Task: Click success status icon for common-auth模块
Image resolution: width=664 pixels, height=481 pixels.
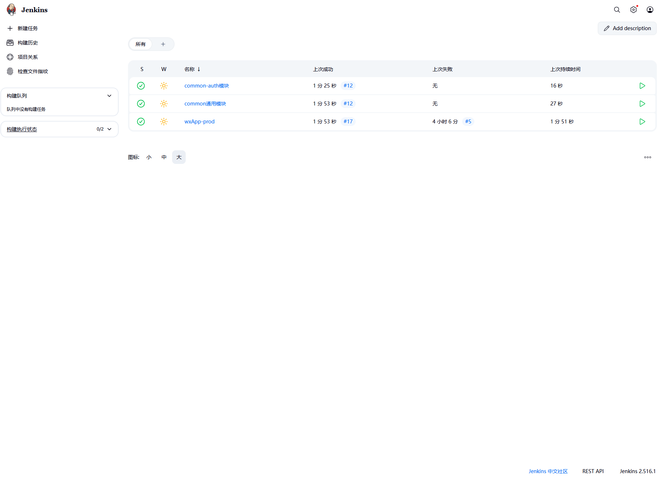Action: (141, 86)
